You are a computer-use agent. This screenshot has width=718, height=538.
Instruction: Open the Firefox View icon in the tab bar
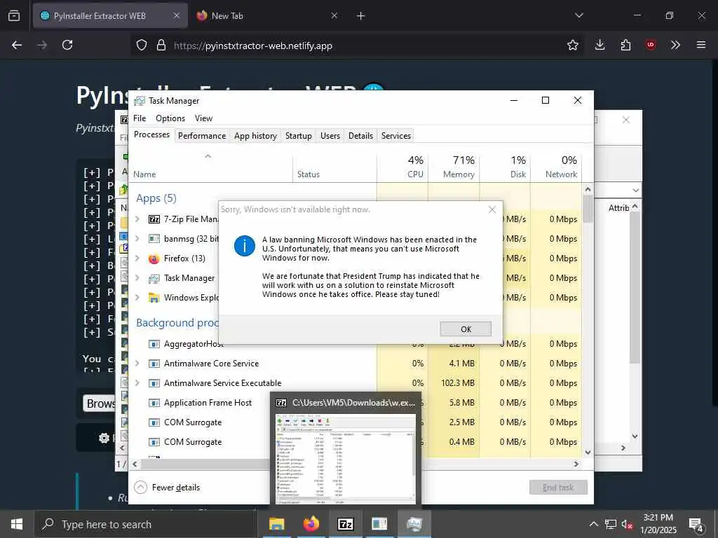point(14,15)
